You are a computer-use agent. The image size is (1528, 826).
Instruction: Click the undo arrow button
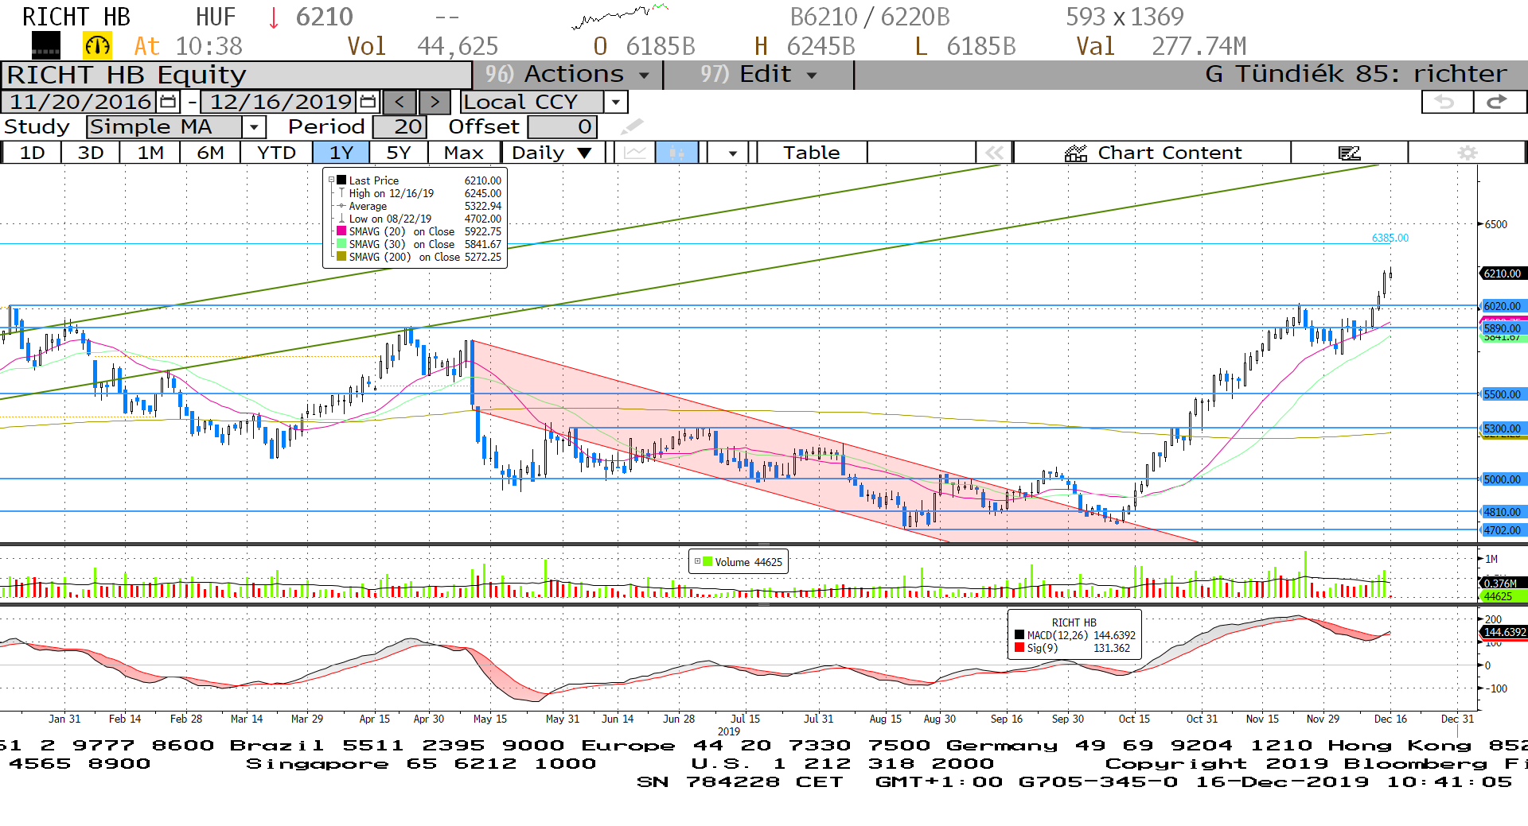click(1447, 102)
